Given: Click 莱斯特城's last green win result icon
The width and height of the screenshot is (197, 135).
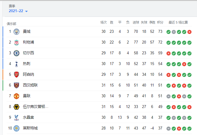Looking at the screenshot, I should (x=189, y=128).
